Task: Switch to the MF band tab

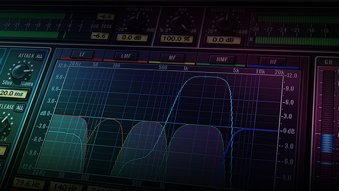Action: pyautogui.click(x=172, y=58)
